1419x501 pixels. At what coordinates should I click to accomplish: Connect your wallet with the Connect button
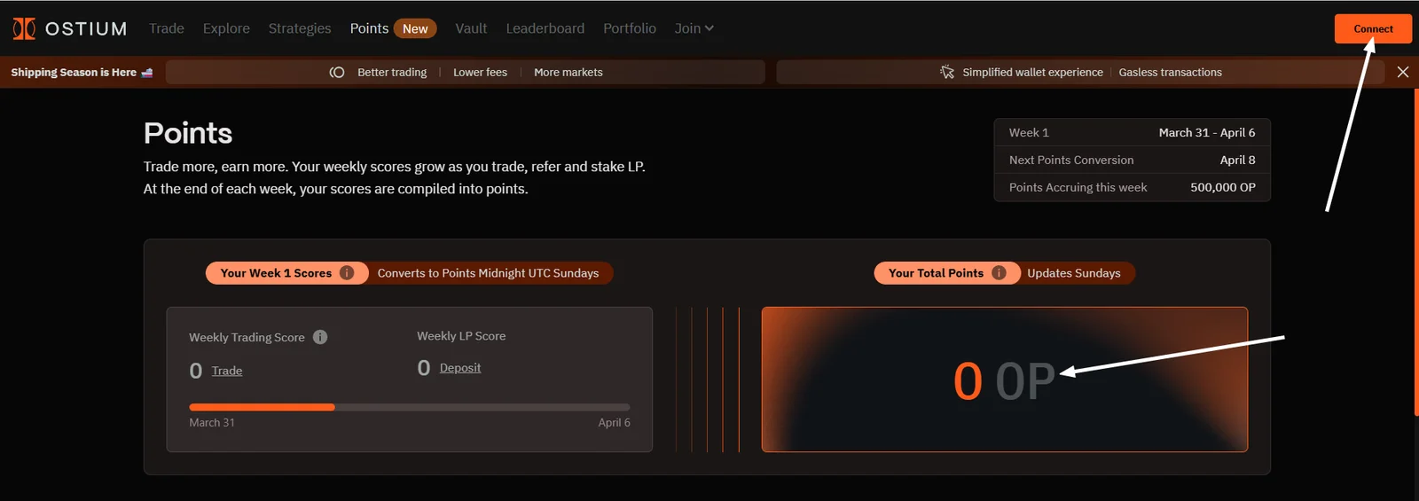[1373, 28]
